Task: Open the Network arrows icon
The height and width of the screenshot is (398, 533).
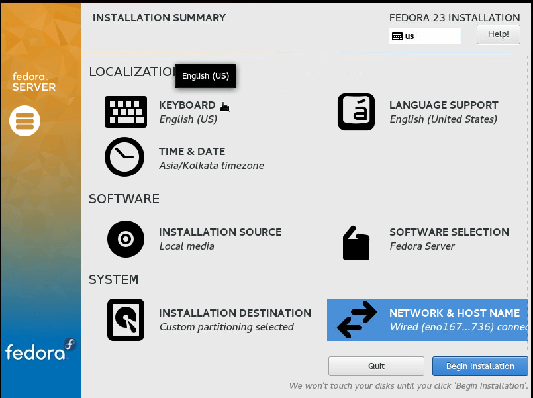Action: pos(357,319)
